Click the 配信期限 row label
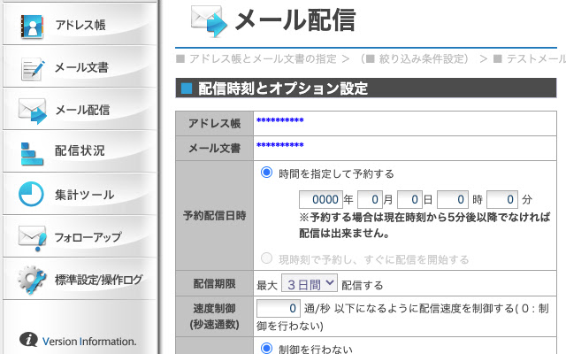The image size is (566, 354). click(214, 283)
